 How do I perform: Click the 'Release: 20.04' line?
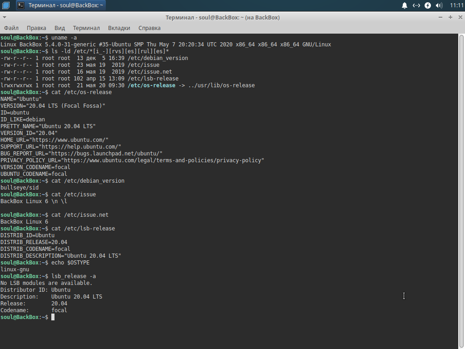pos(34,304)
